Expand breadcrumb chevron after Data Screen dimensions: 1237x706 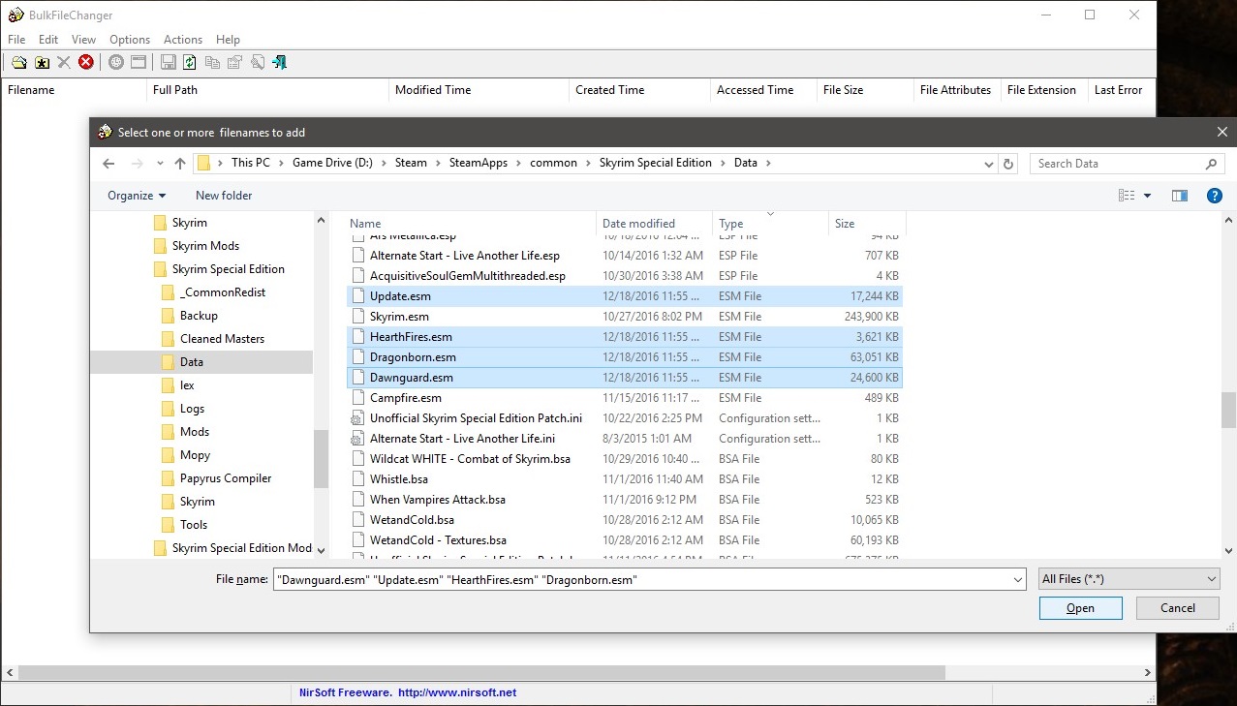[x=768, y=163]
